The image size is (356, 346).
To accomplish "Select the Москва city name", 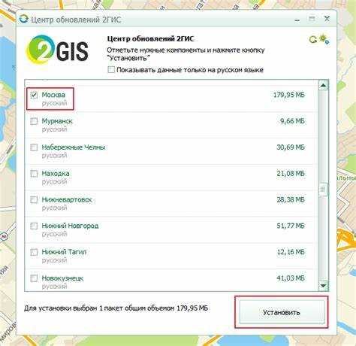I will [53, 95].
